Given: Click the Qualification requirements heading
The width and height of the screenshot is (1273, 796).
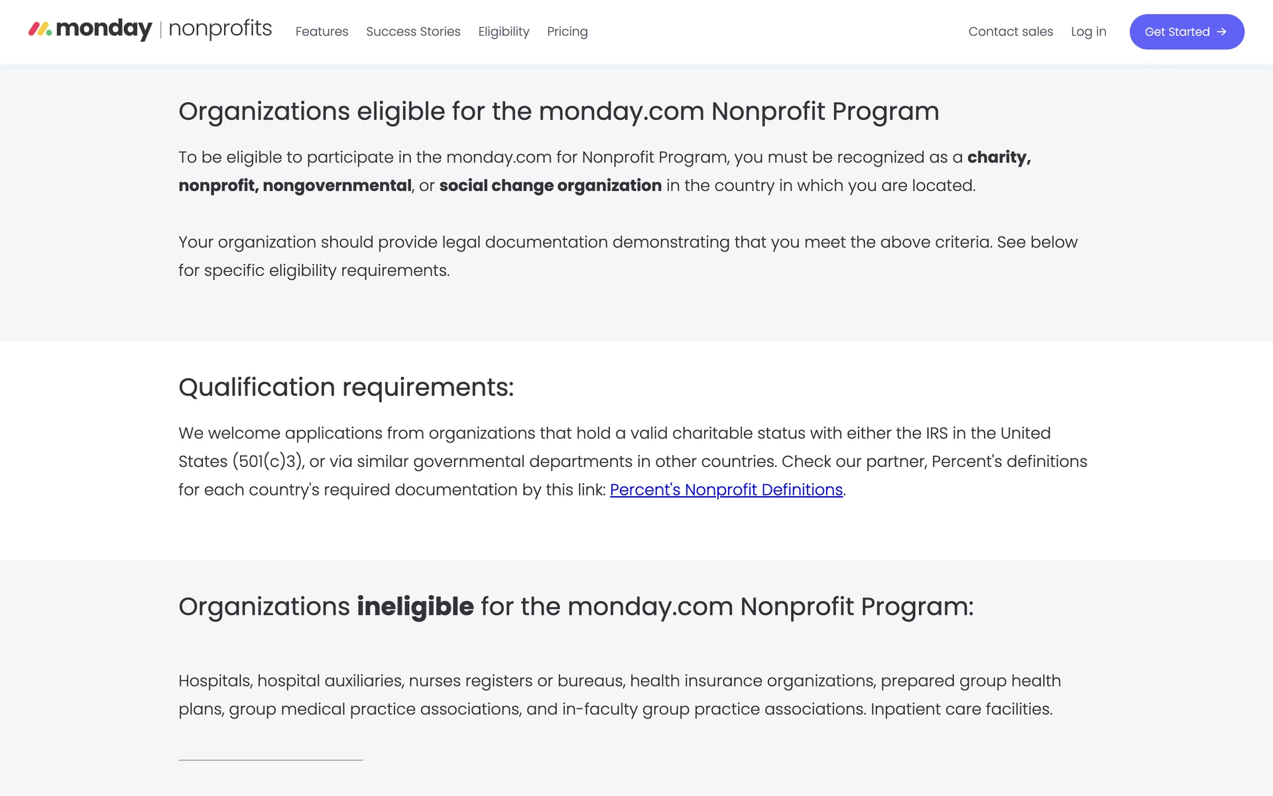Looking at the screenshot, I should (x=346, y=387).
